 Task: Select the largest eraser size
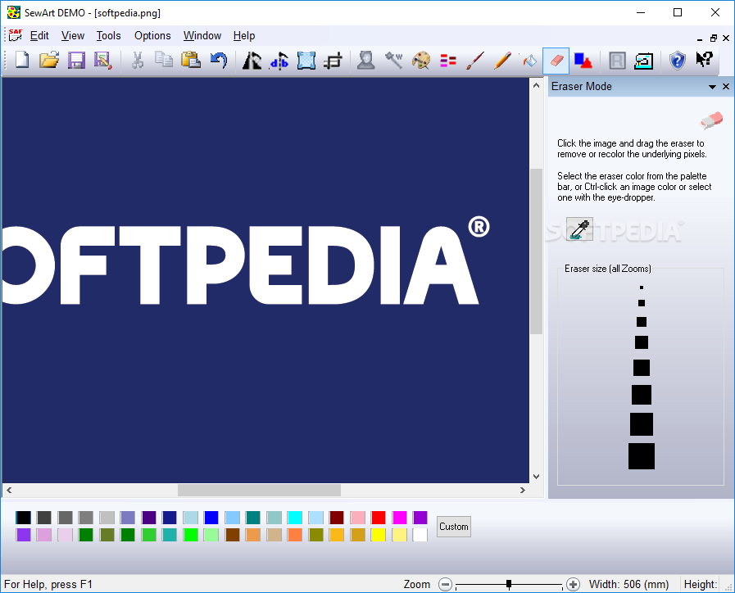[642, 456]
